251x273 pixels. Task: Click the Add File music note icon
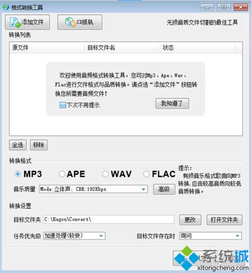15,22
